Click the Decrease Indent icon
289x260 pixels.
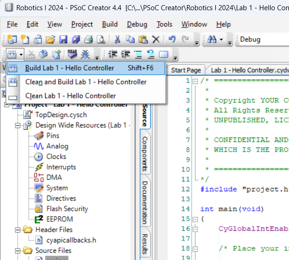click(113, 54)
